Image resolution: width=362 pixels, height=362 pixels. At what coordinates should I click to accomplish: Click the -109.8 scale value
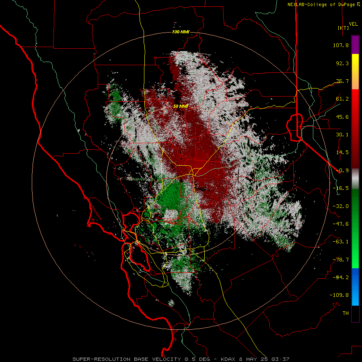[x=339, y=295]
